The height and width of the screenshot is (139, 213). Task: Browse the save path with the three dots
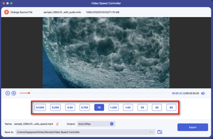click(x=151, y=132)
